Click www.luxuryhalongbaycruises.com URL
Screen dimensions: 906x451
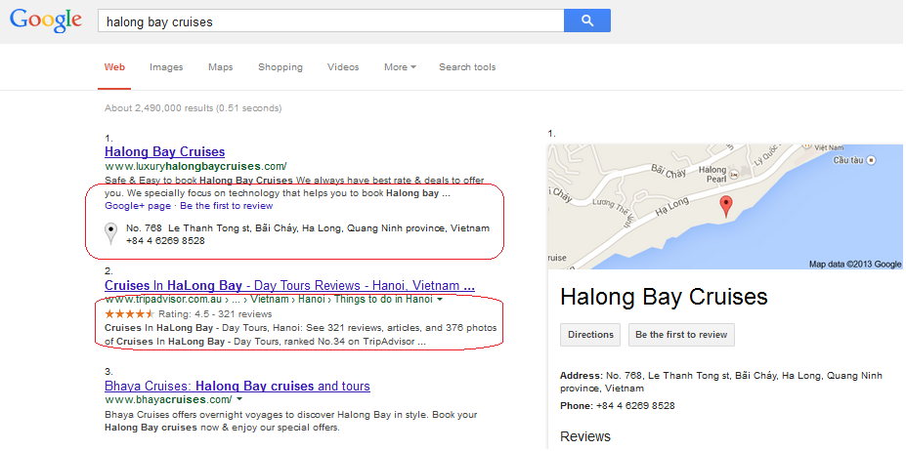(195, 166)
